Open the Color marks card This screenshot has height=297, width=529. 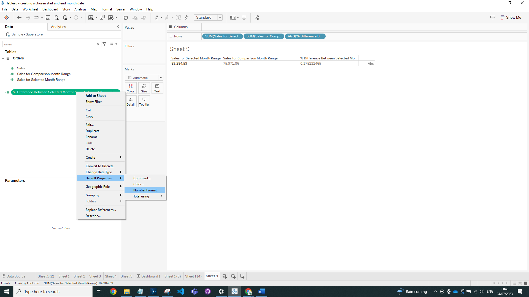130,88
